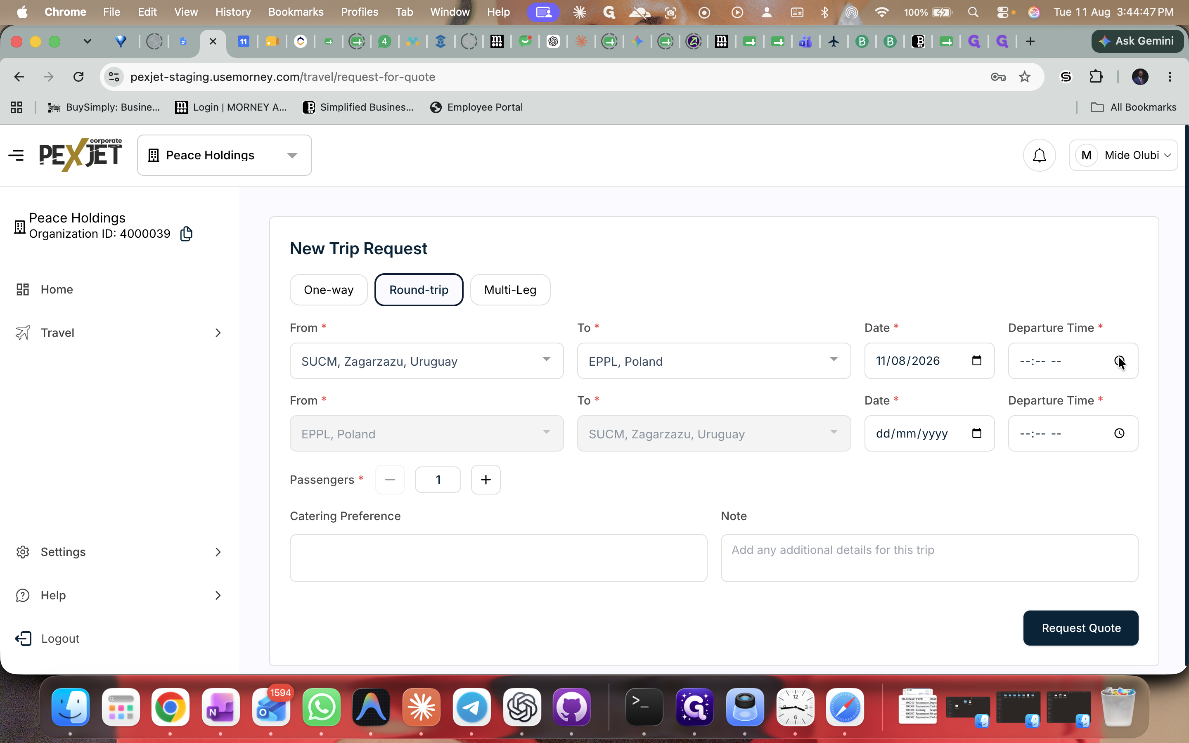Open Telegram from the Dock
This screenshot has width=1189, height=743.
pos(471,707)
